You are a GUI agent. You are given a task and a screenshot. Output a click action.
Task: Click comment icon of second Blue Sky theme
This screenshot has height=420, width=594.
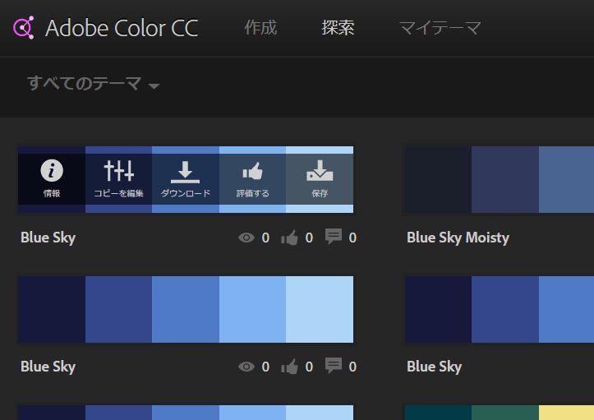point(334,367)
